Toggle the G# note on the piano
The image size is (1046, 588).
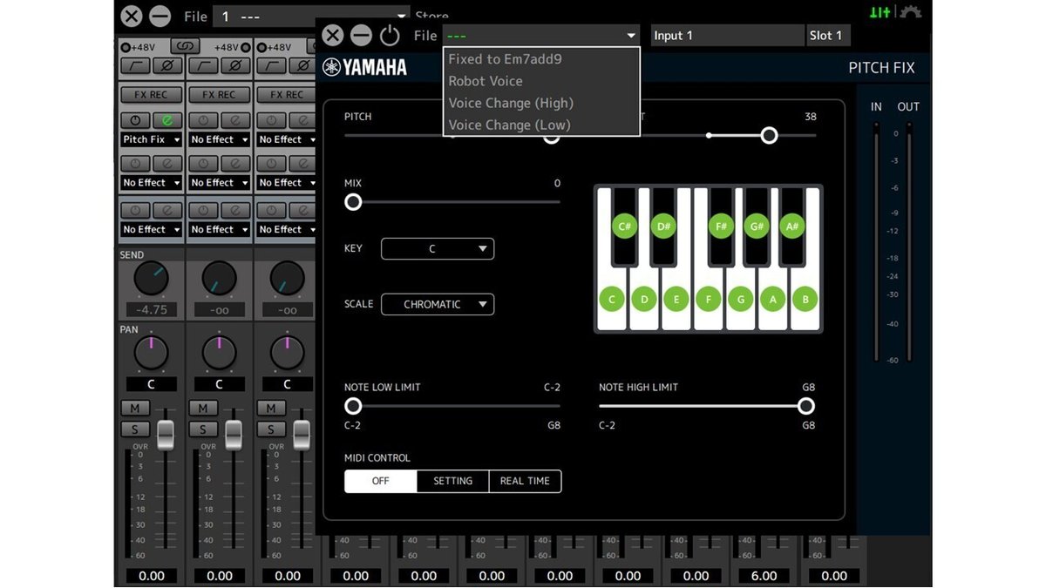click(x=757, y=226)
